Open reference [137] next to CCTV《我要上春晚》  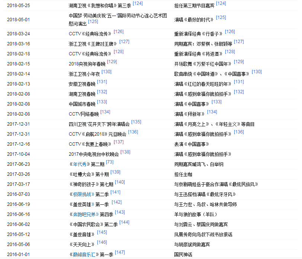pyautogui.click(x=119, y=142)
